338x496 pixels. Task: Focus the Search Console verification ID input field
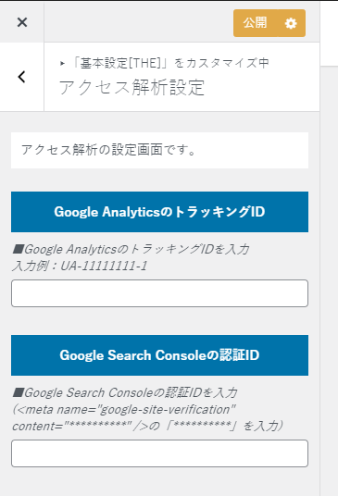click(159, 453)
